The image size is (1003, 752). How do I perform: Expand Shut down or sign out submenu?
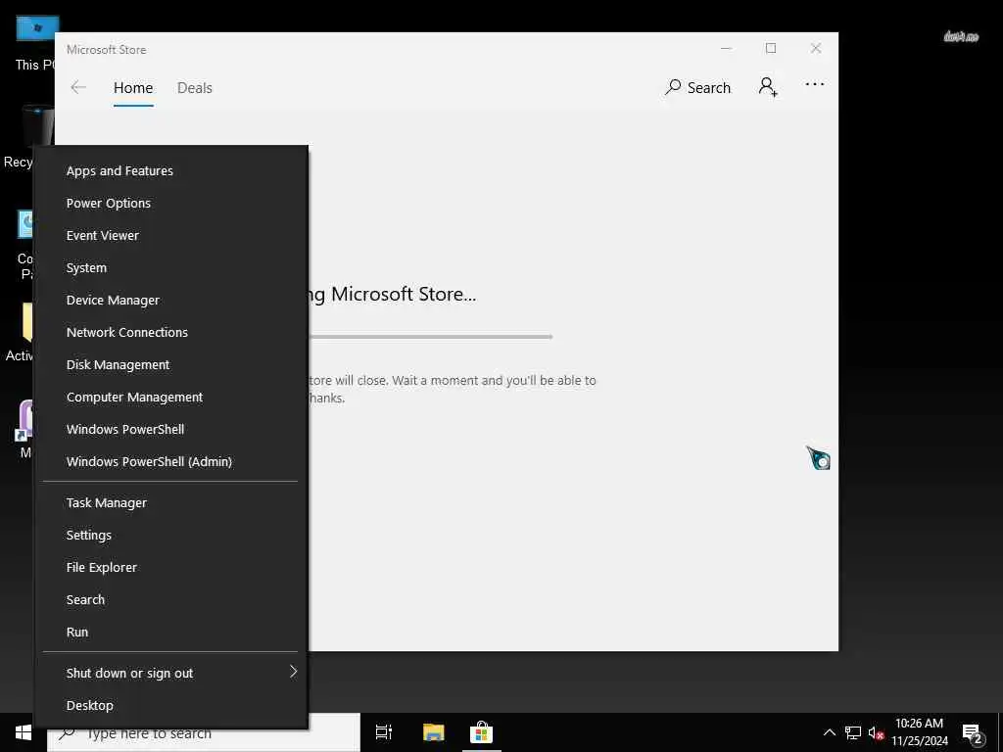click(170, 673)
